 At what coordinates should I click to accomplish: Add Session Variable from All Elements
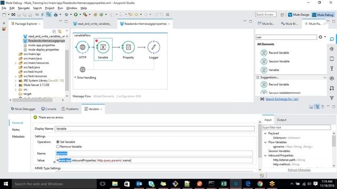275,61
